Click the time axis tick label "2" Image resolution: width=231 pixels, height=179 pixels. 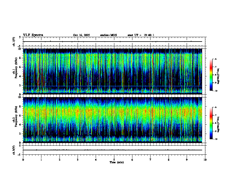(x=60, y=160)
